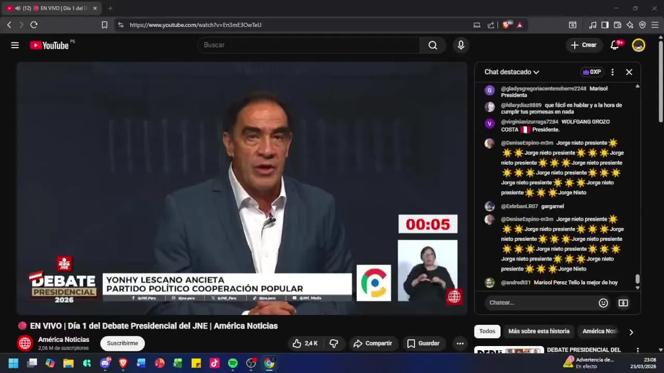Image resolution: width=664 pixels, height=373 pixels.
Task: Open the browser main menu
Action: (x=655, y=25)
